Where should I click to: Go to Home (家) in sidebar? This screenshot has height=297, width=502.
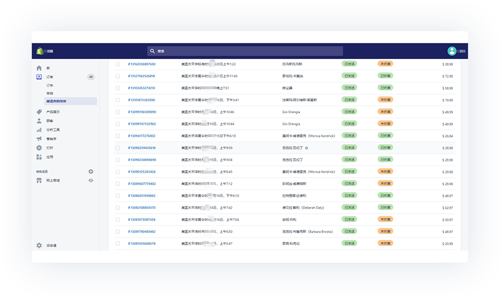click(39, 68)
